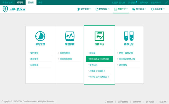This screenshot has width=169, height=104.
Task: Open the 了解云康 footer link
Action: [x=109, y=102]
